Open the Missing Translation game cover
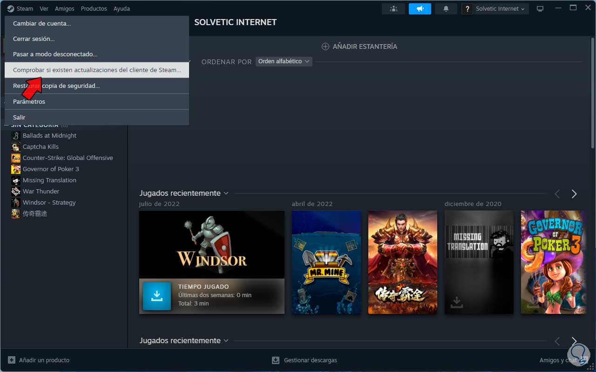The height and width of the screenshot is (372, 596). tap(479, 262)
